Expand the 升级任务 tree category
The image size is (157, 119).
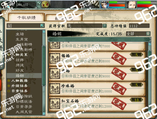click(x=9, y=86)
